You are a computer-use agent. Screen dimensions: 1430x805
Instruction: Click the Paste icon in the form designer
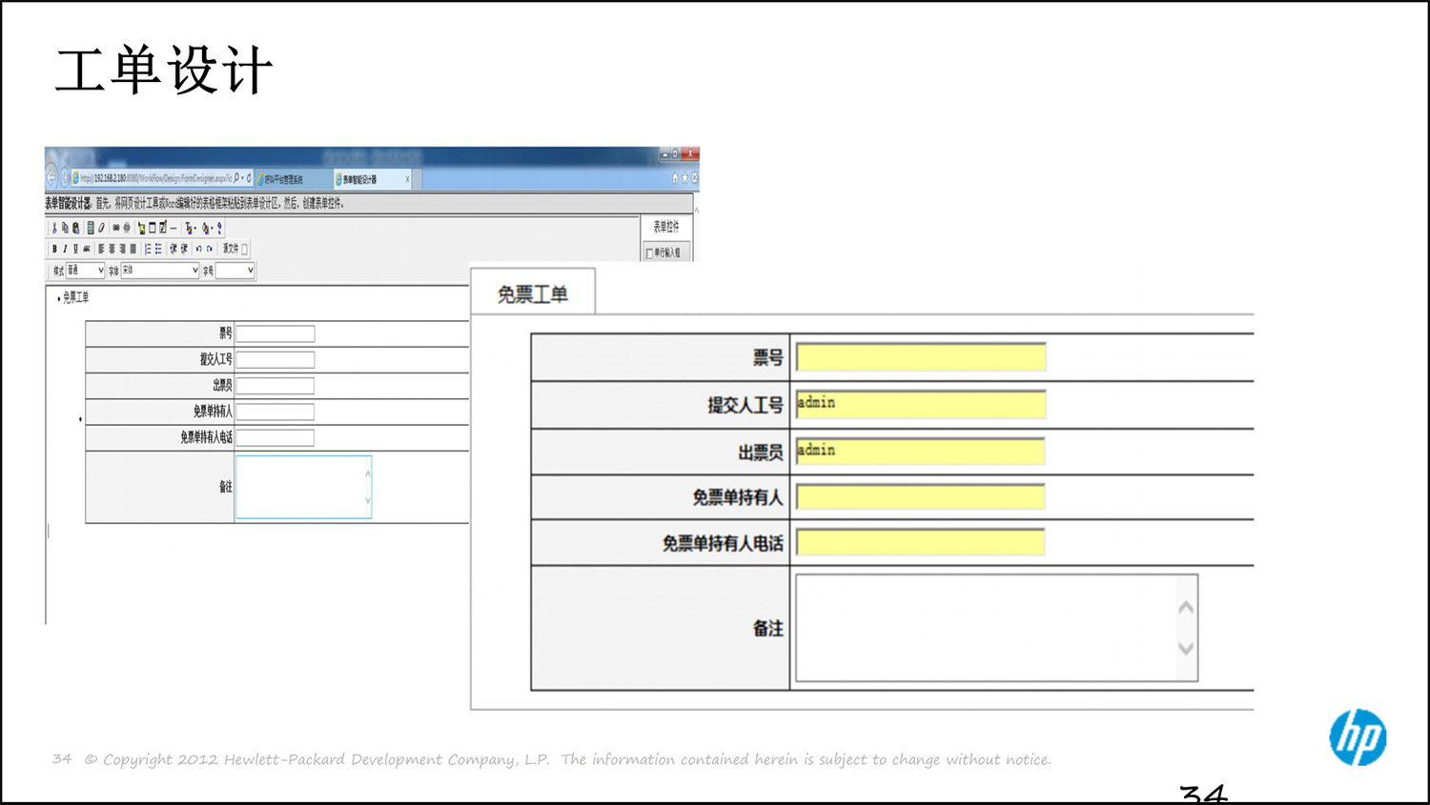[x=76, y=228]
